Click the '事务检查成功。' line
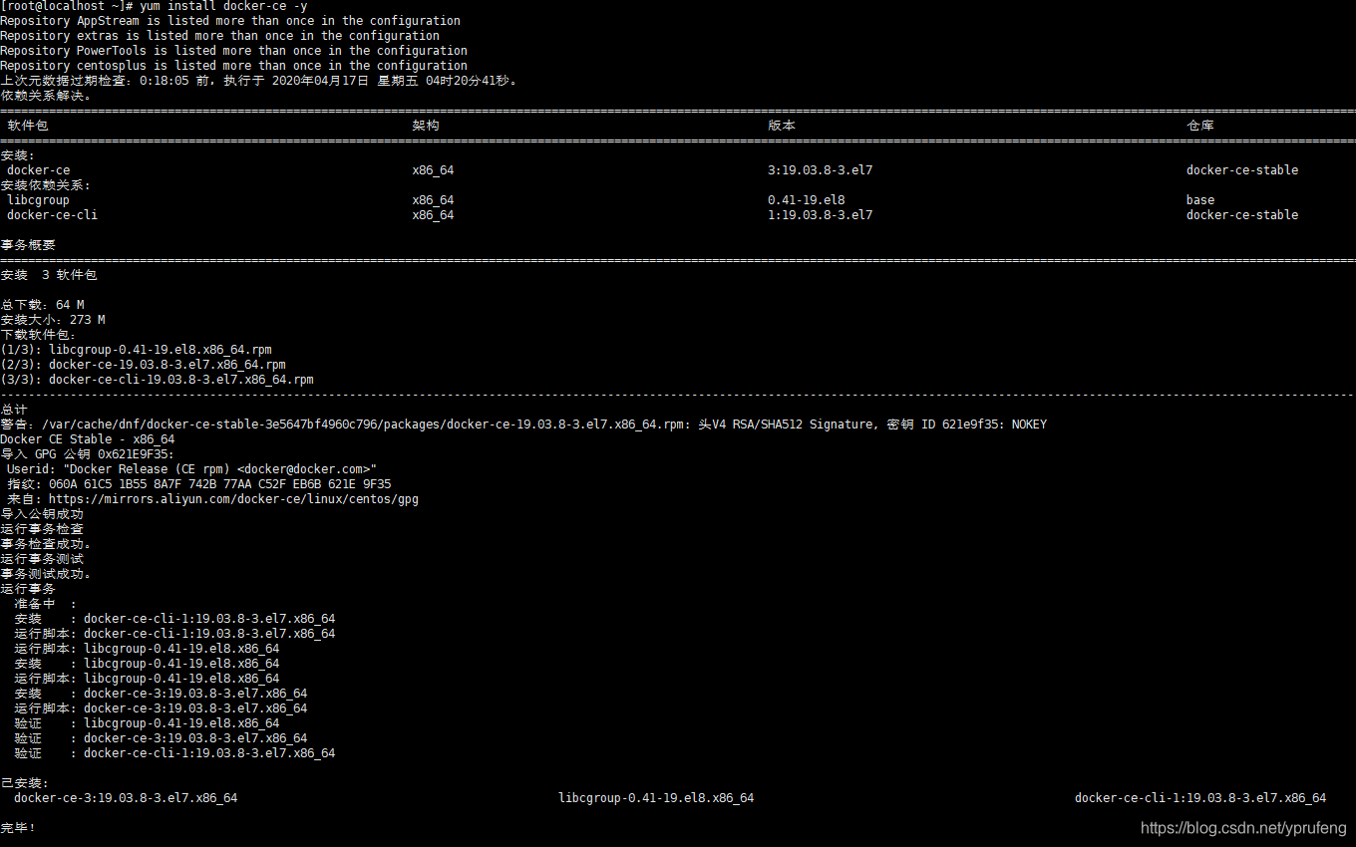The width and height of the screenshot is (1356, 847). [46, 544]
